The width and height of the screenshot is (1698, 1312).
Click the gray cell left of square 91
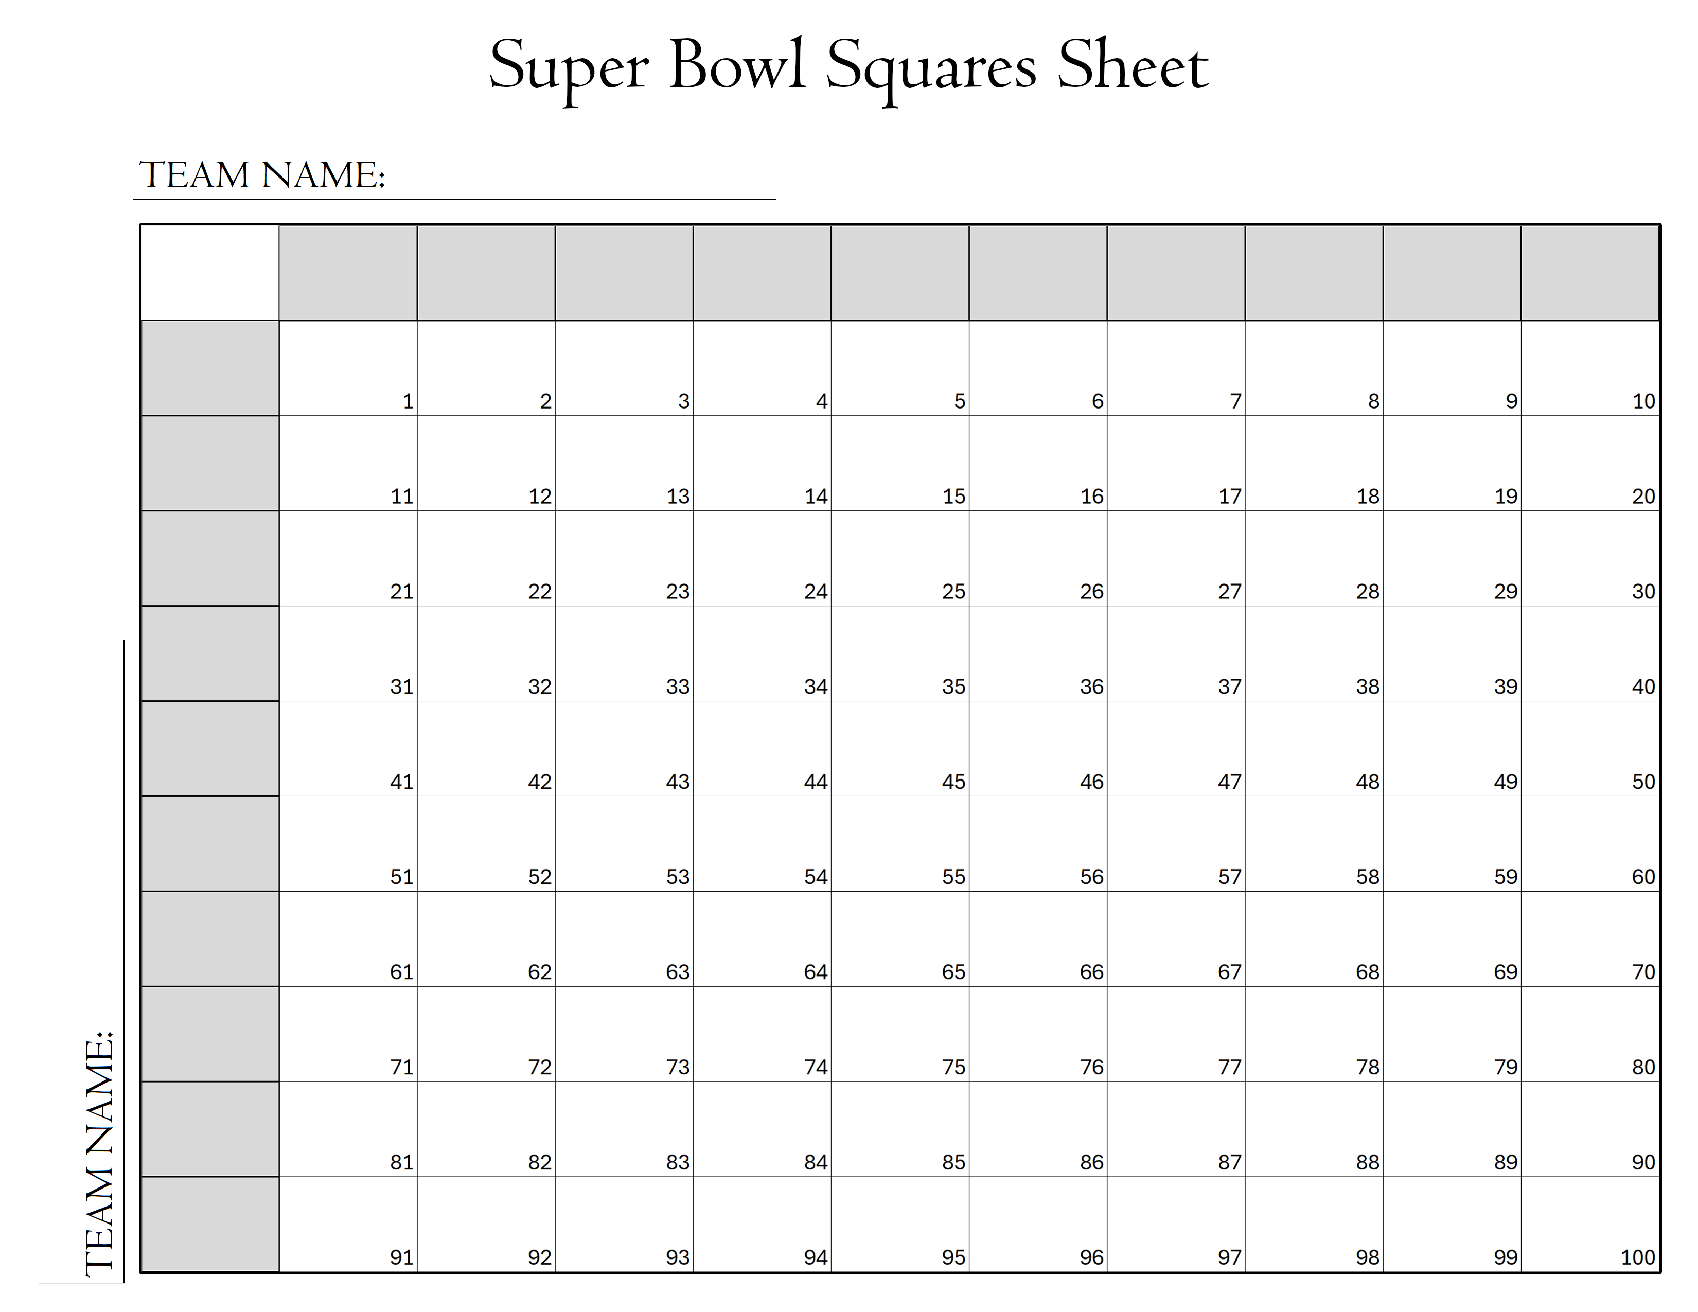click(210, 1224)
